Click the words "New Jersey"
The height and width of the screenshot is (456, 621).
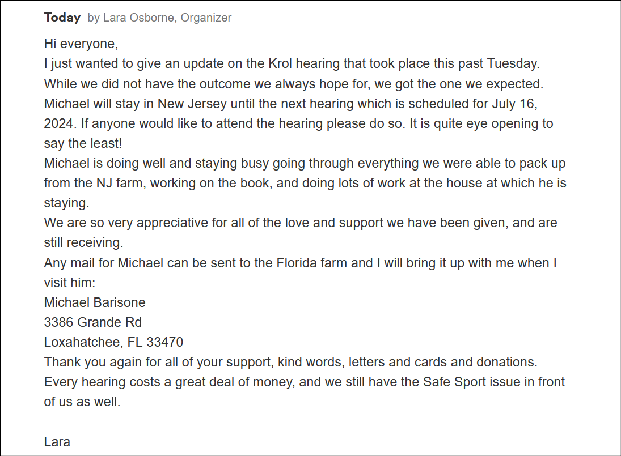[192, 104]
